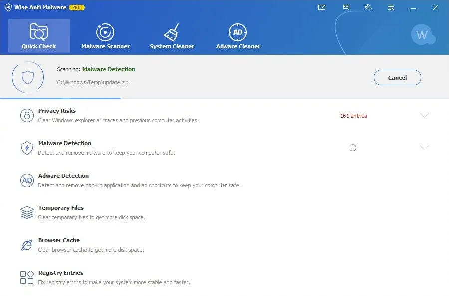Collapse the Privacy Risks entry details
449x296 pixels.
425,115
